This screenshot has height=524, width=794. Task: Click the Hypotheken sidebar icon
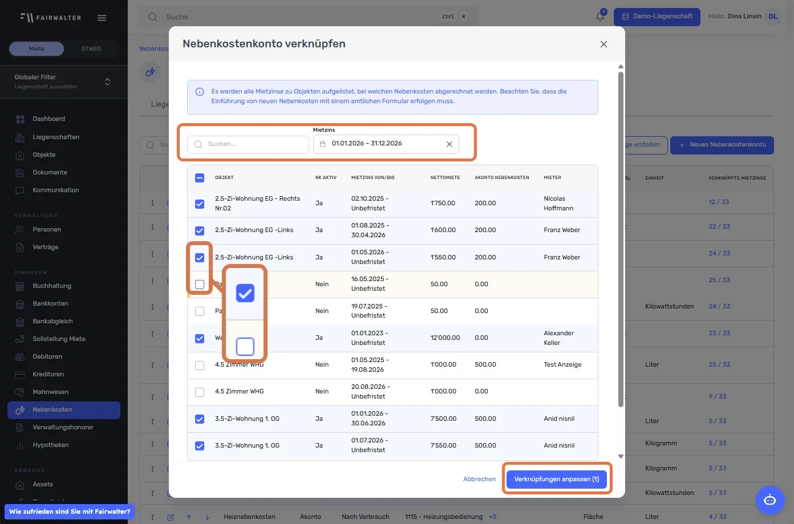[x=20, y=445]
